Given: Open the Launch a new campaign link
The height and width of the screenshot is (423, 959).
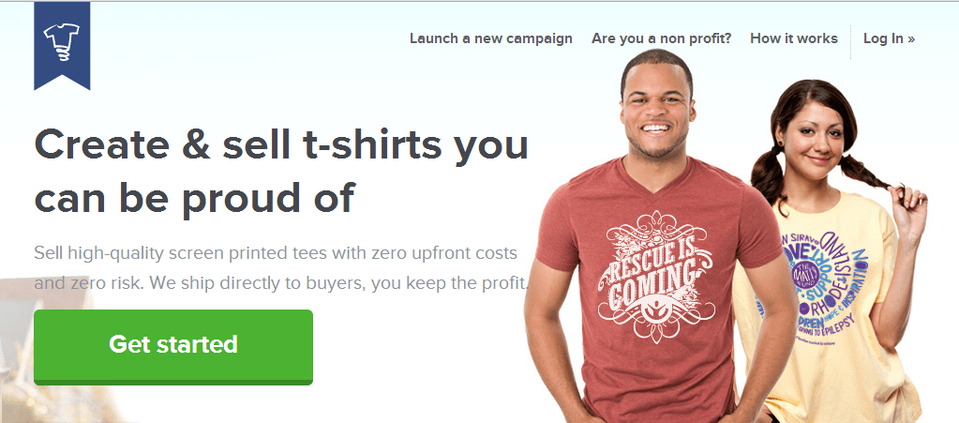Looking at the screenshot, I should (x=491, y=38).
